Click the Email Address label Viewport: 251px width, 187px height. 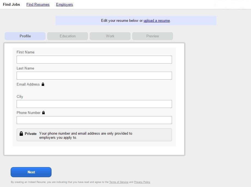[28, 84]
